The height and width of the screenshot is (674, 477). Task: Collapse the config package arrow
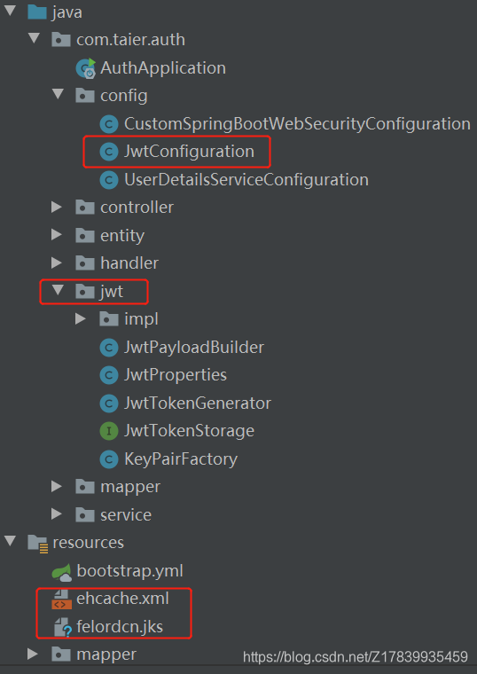coord(58,94)
